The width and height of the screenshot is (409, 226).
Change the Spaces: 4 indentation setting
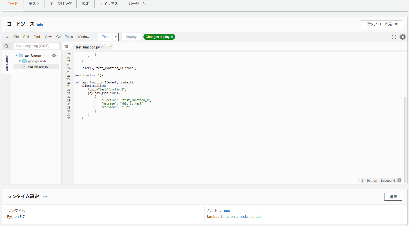[x=388, y=181]
